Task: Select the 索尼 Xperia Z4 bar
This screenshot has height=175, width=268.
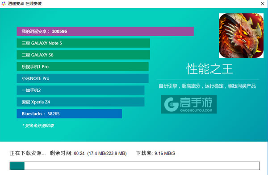Action: coord(80,102)
